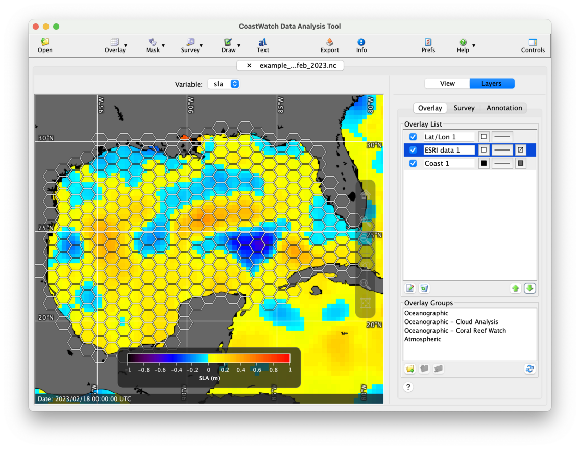580x449 pixels.
Task: Select Oceanographic - Coral Reef Watch group
Action: 455,330
